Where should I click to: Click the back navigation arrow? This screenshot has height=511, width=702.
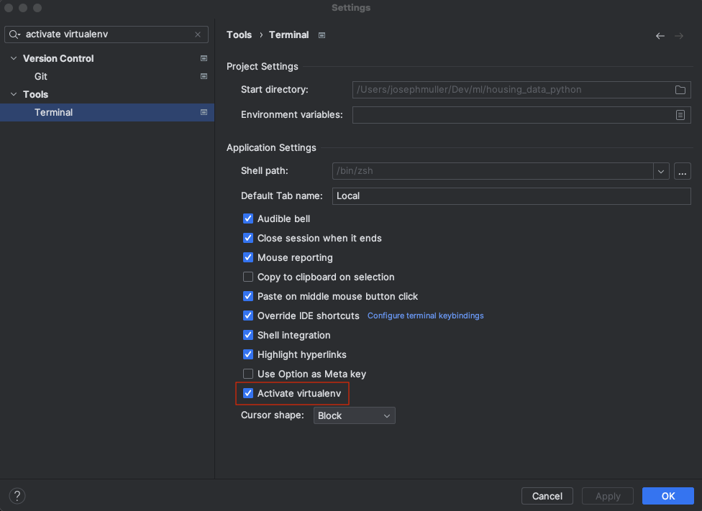tap(660, 36)
